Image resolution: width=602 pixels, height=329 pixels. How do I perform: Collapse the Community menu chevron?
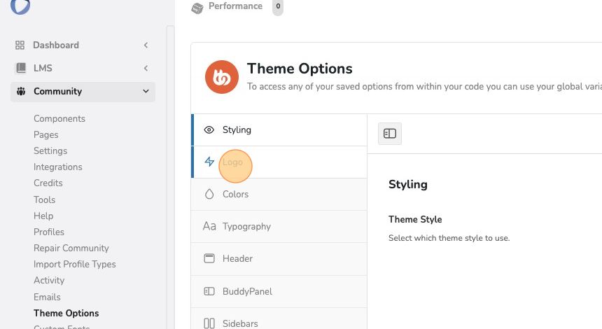(x=146, y=92)
